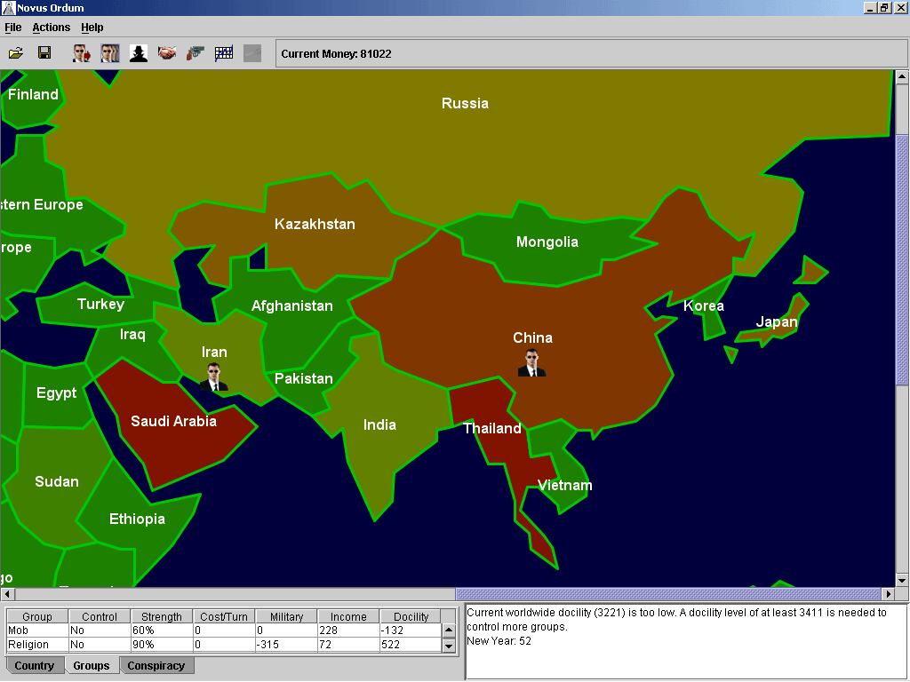Viewport: 910px width, 682px height.
Task: Click the handshake toolbar icon
Action: (167, 53)
